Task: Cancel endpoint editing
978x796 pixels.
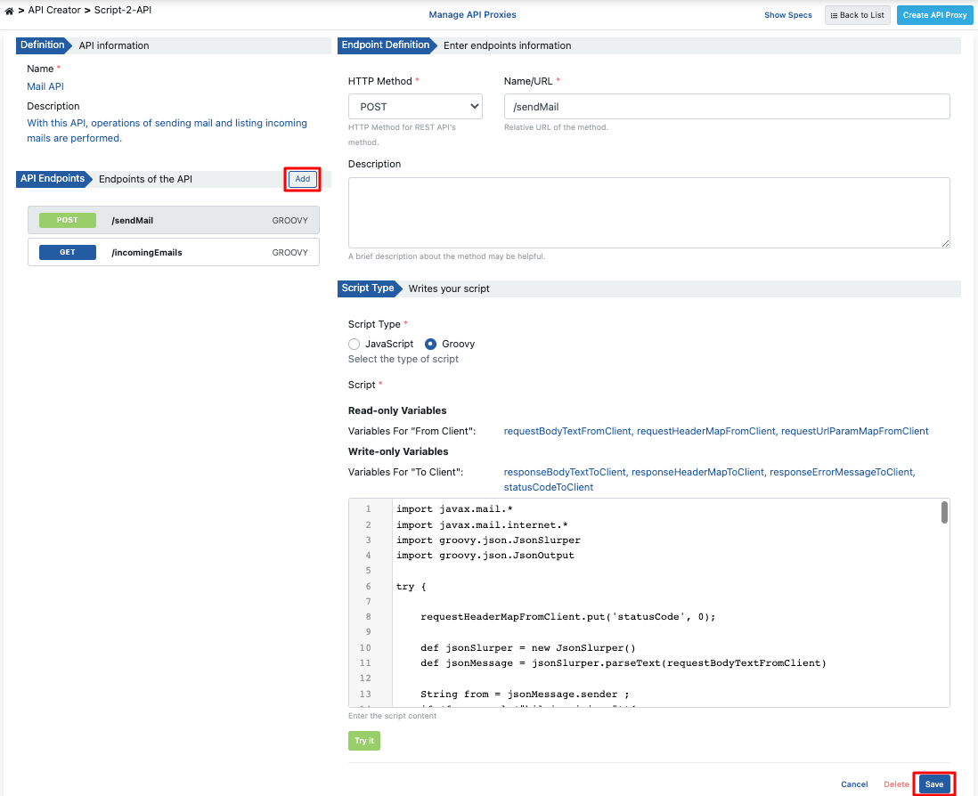Action: 854,784
